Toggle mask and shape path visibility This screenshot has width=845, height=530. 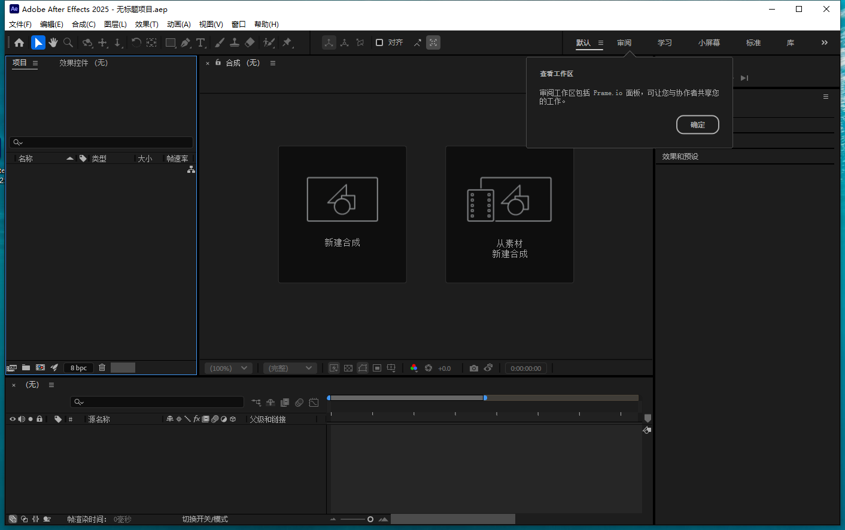coord(363,368)
